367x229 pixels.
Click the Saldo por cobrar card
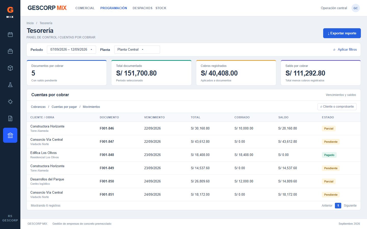pos(321,73)
